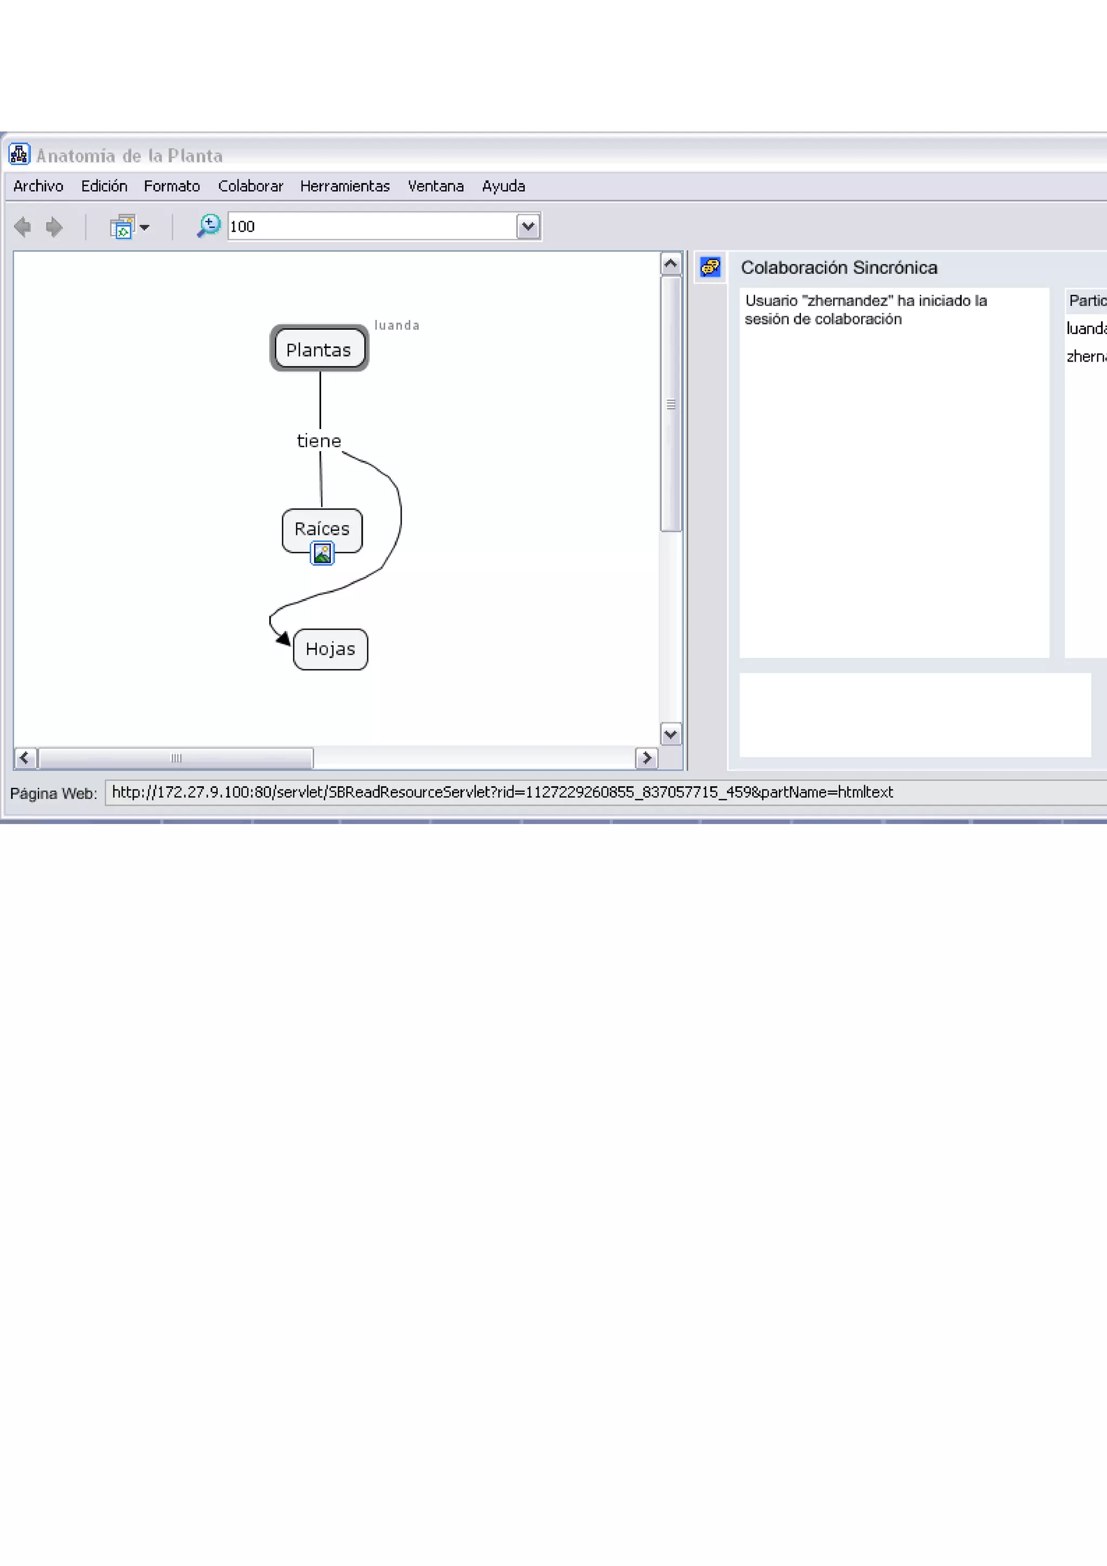
Task: Select the Plantas concept node
Action: click(x=319, y=349)
